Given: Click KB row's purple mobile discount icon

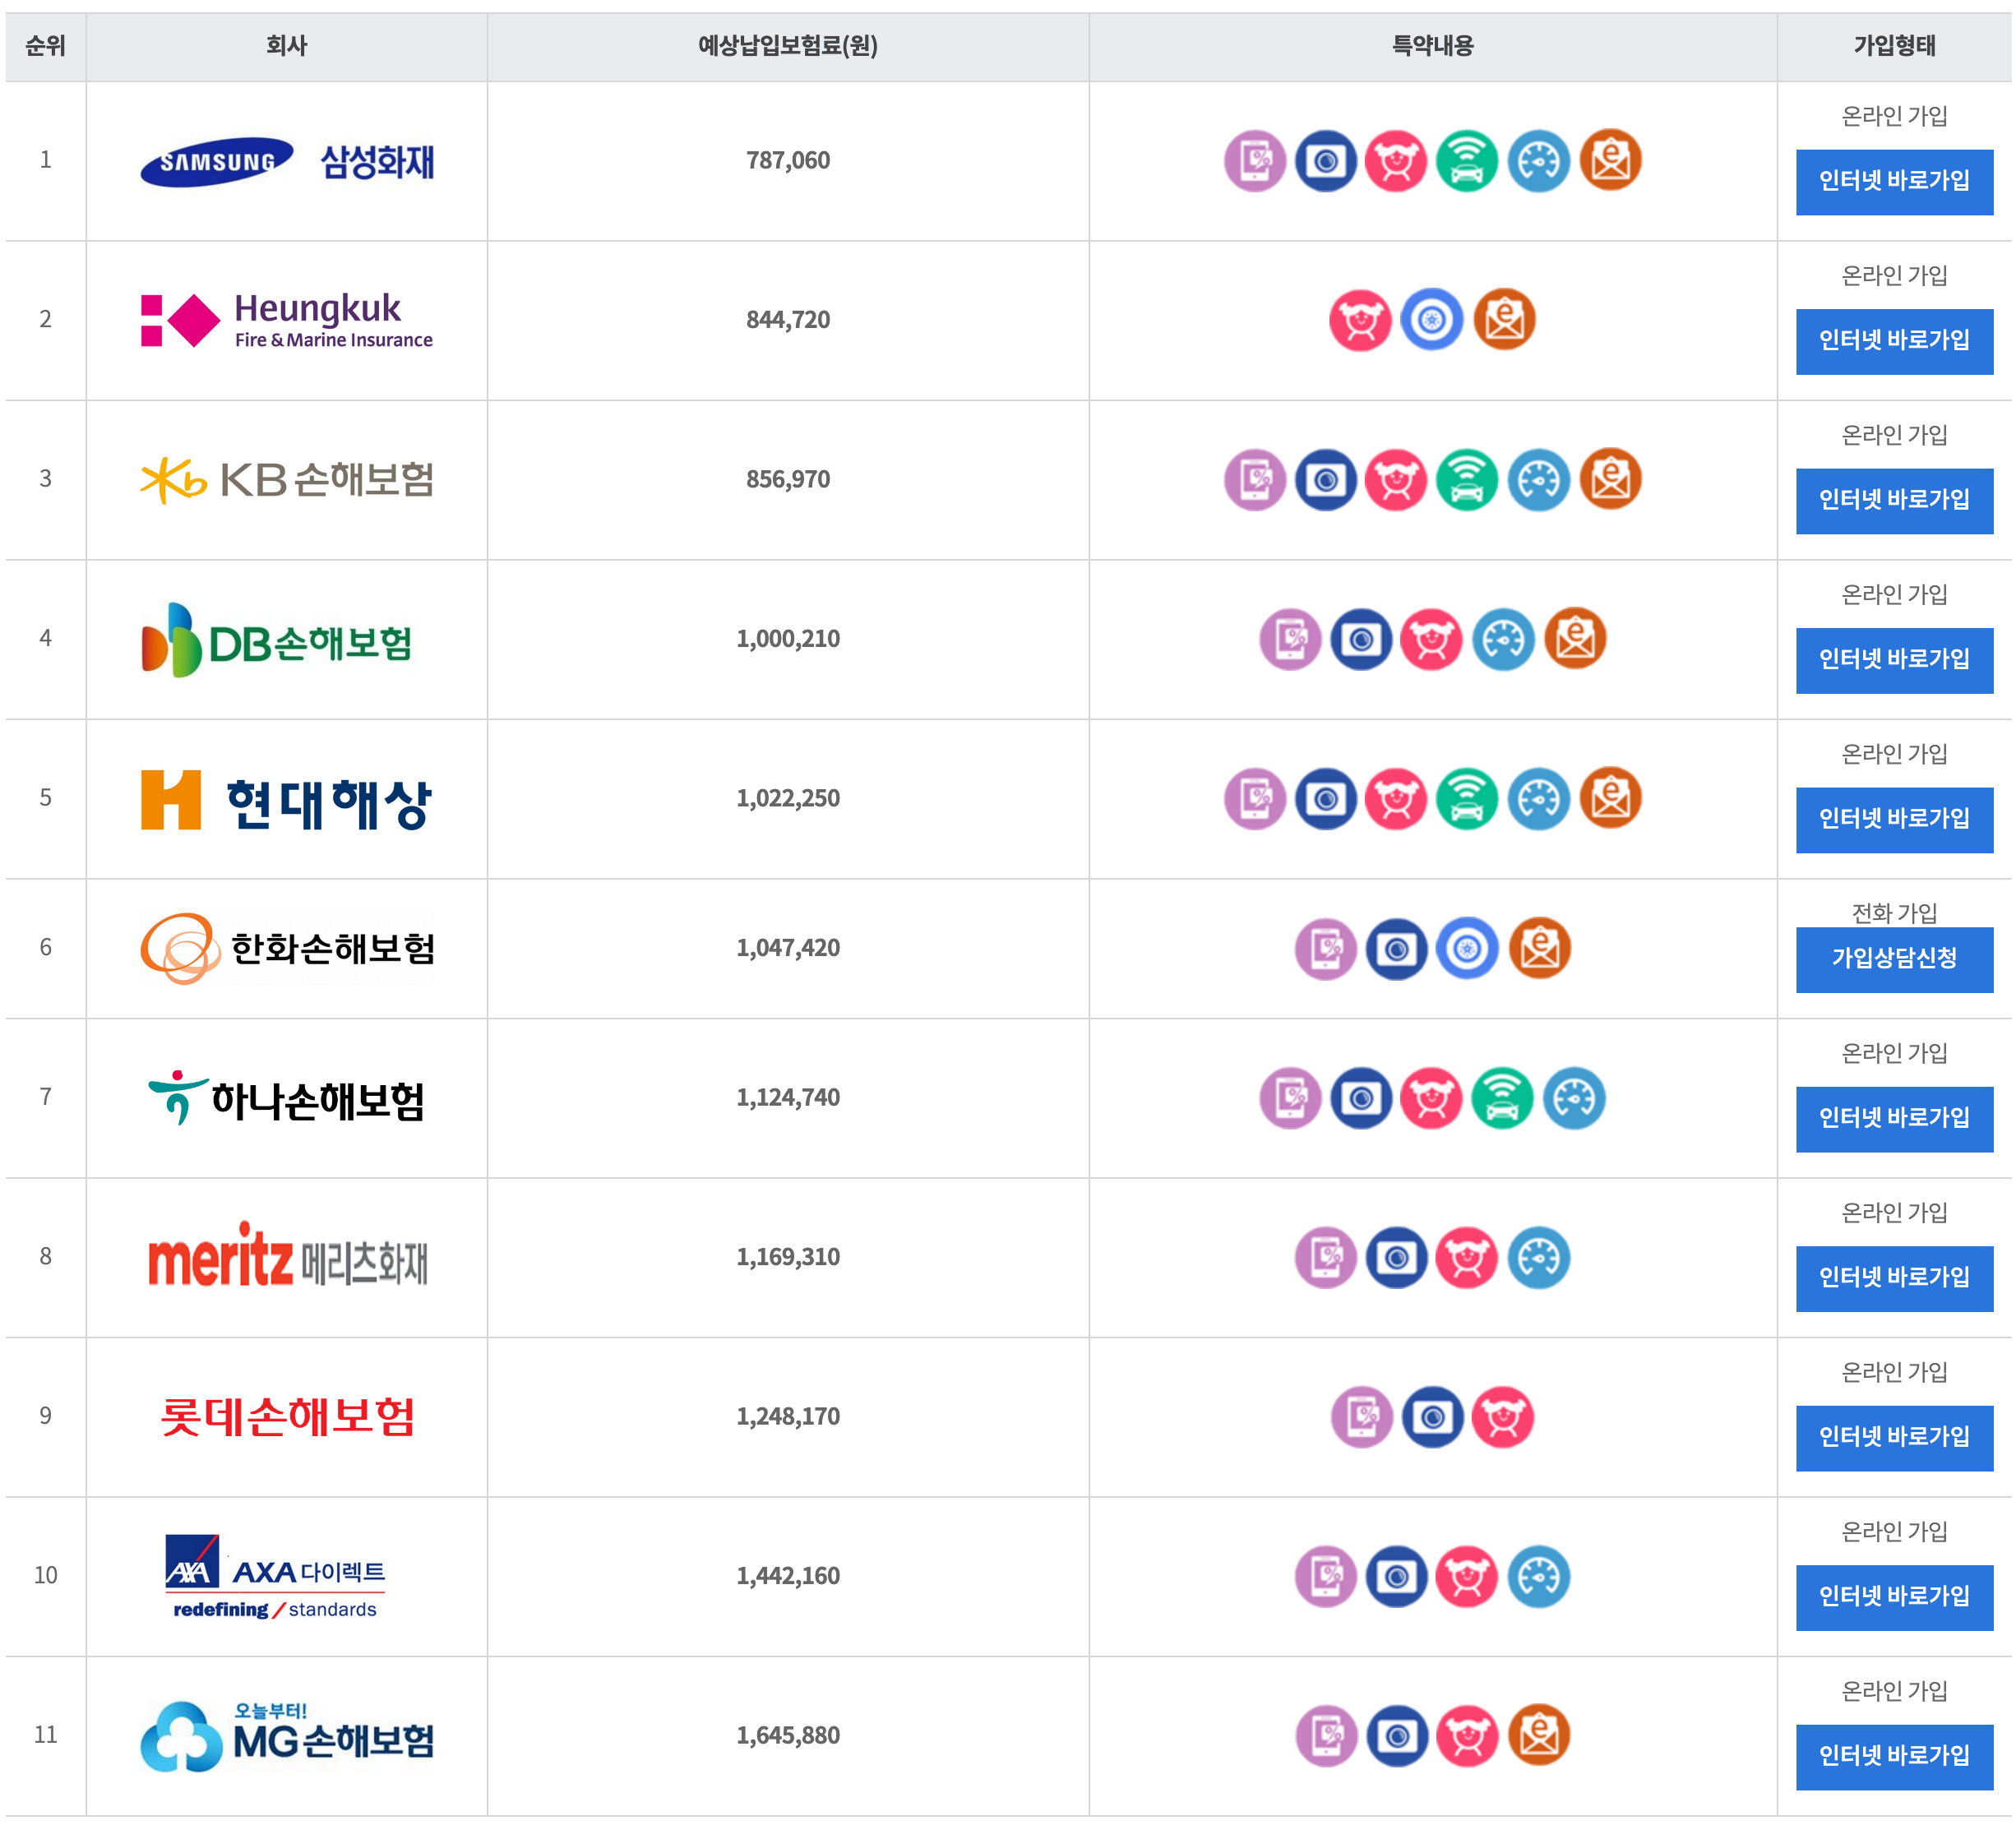Looking at the screenshot, I should 1255,480.
